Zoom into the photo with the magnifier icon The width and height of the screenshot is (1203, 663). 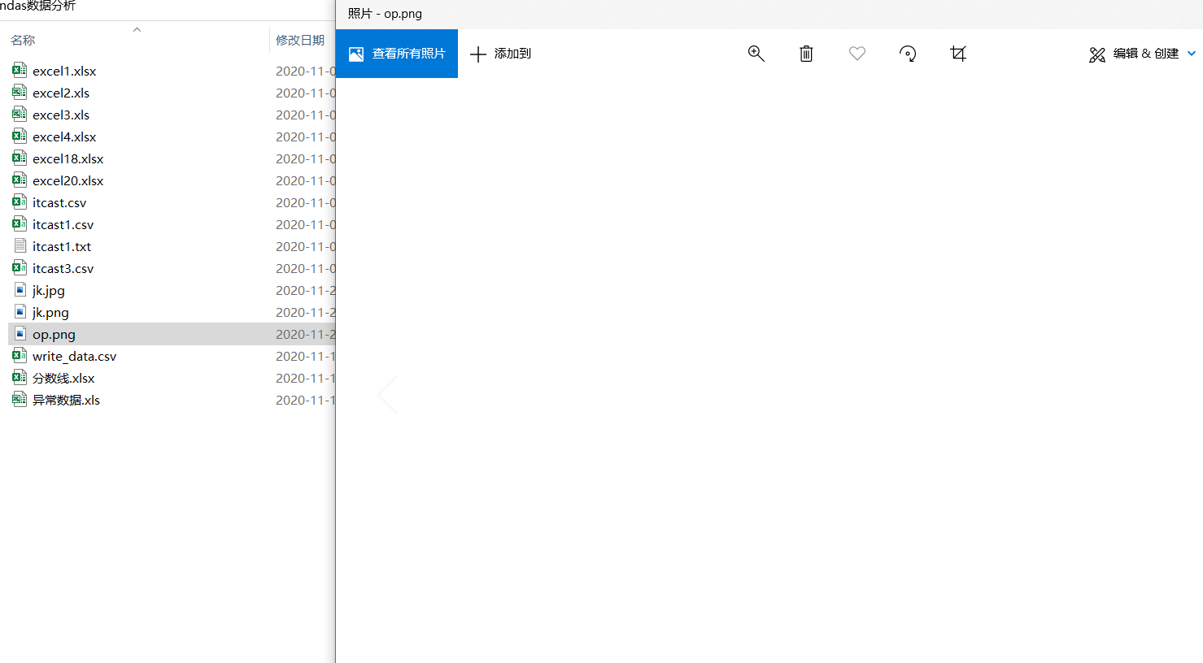tap(756, 53)
